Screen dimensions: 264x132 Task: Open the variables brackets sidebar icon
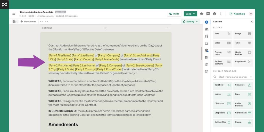tap(207, 43)
